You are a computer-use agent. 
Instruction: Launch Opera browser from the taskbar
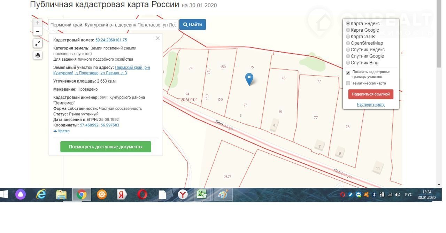click(142, 194)
